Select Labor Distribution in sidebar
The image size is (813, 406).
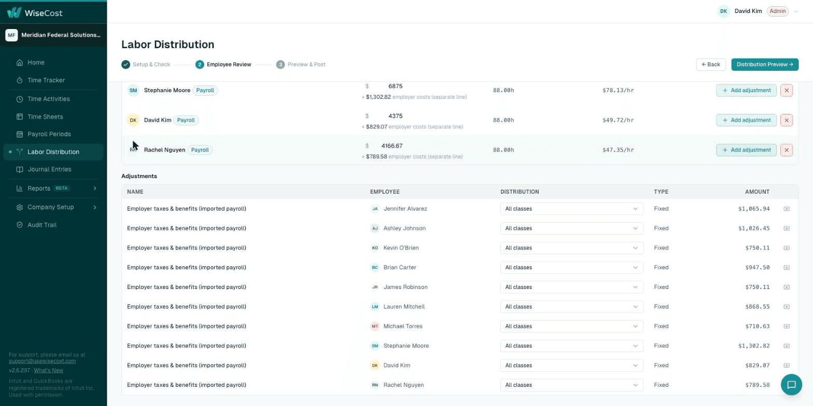tap(53, 152)
